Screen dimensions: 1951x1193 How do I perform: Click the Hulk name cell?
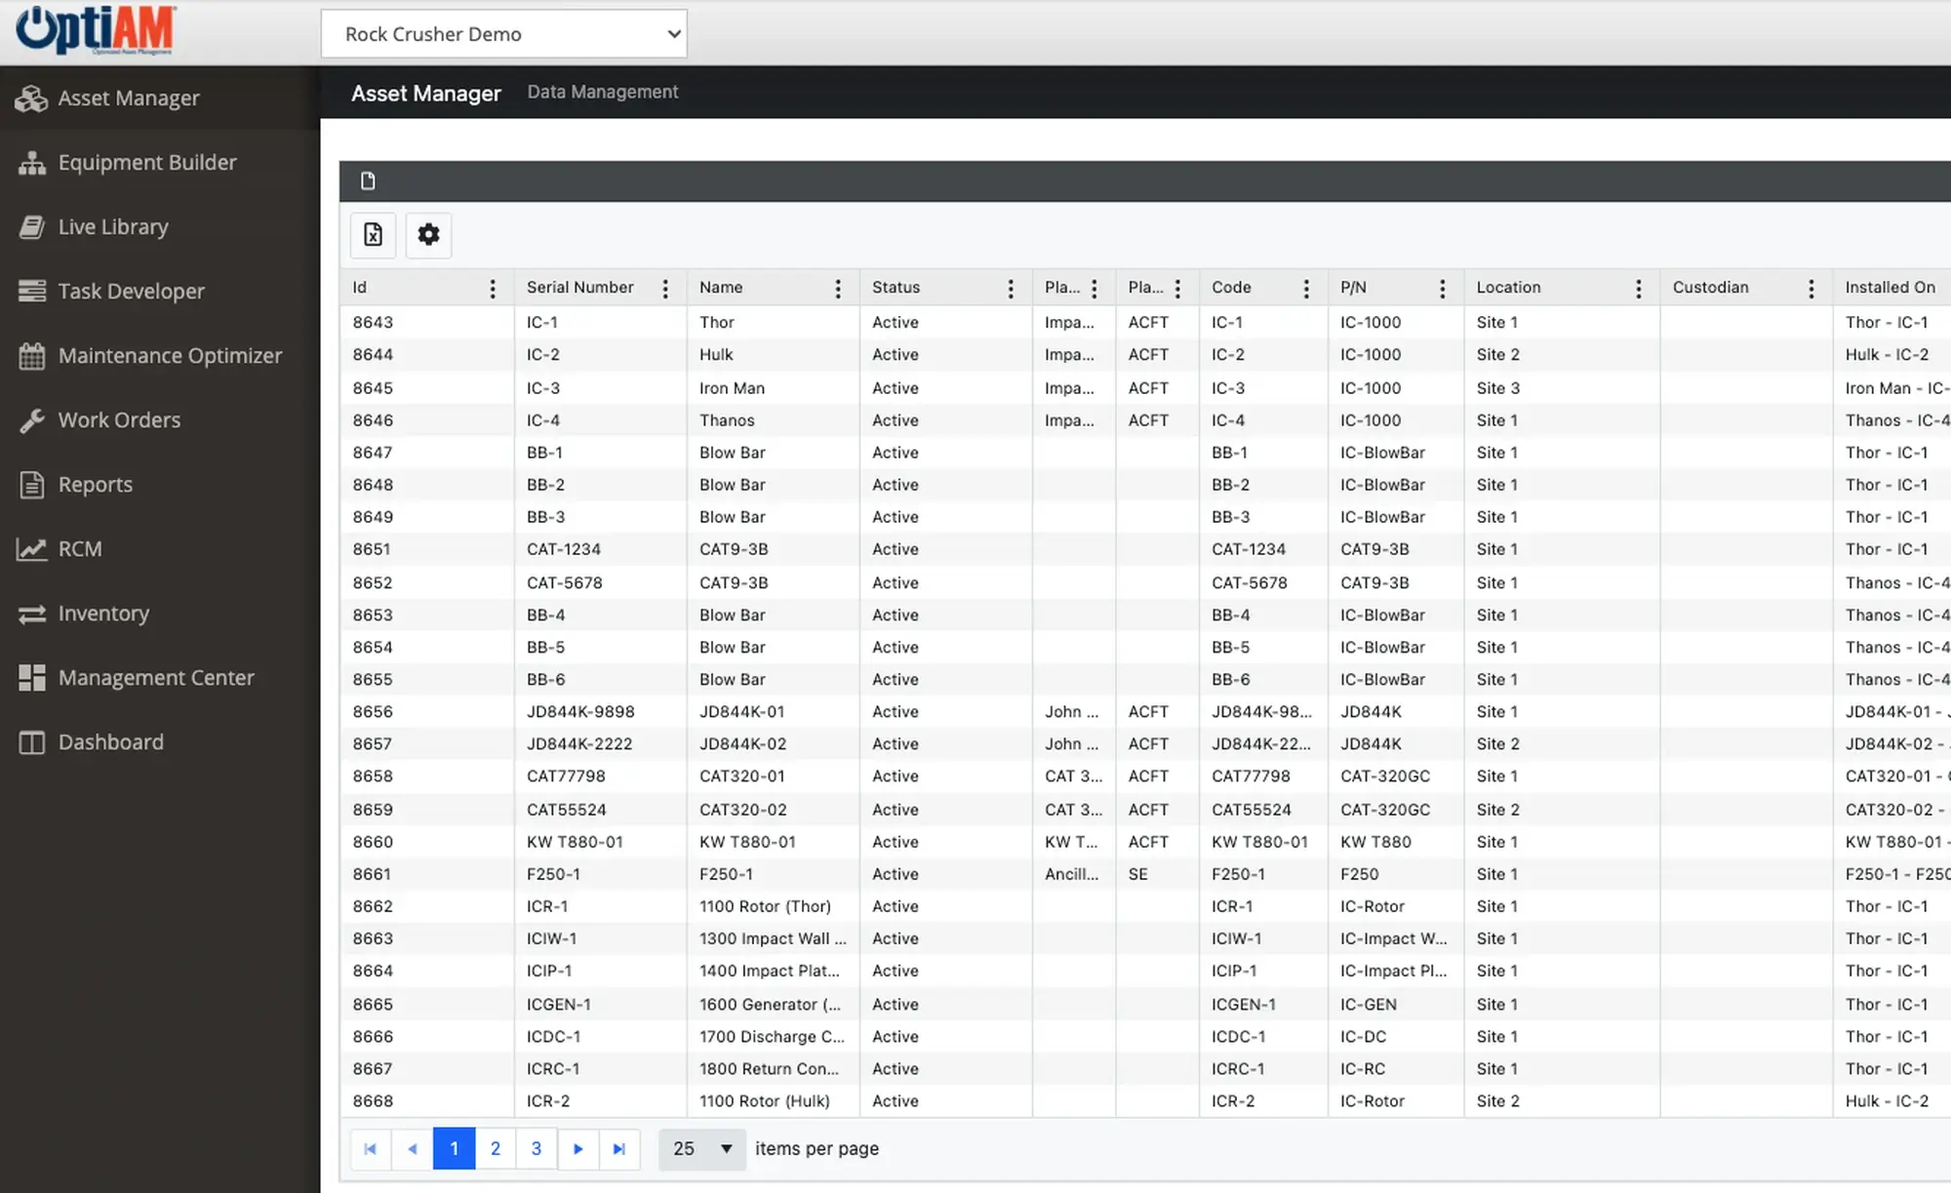pos(773,355)
